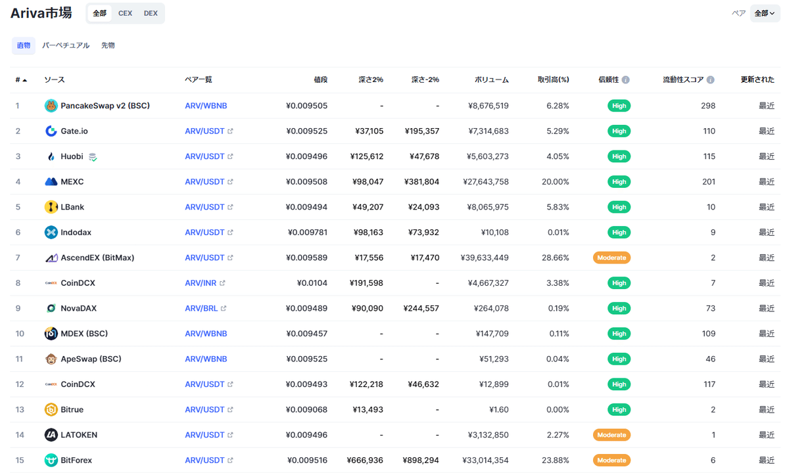Select the DEX filter tab
The width and height of the screenshot is (789, 473).
tap(151, 12)
